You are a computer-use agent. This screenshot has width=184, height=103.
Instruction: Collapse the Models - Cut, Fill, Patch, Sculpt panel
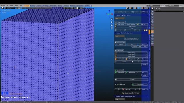[x=124, y=33]
